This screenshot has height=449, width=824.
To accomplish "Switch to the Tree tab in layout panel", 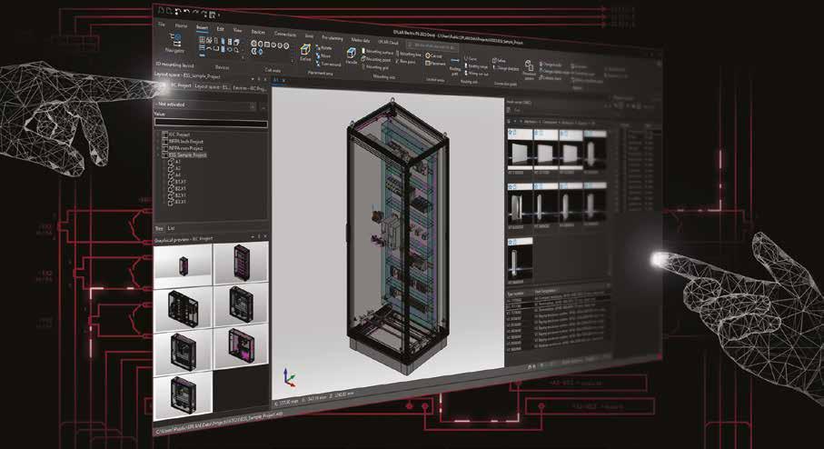I will [159, 228].
